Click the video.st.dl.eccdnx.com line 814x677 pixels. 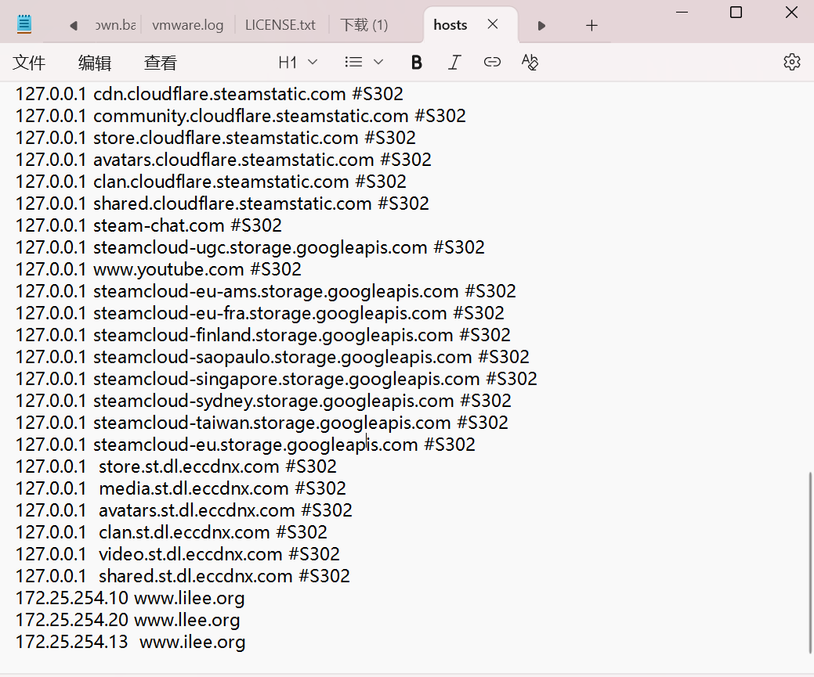point(178,554)
